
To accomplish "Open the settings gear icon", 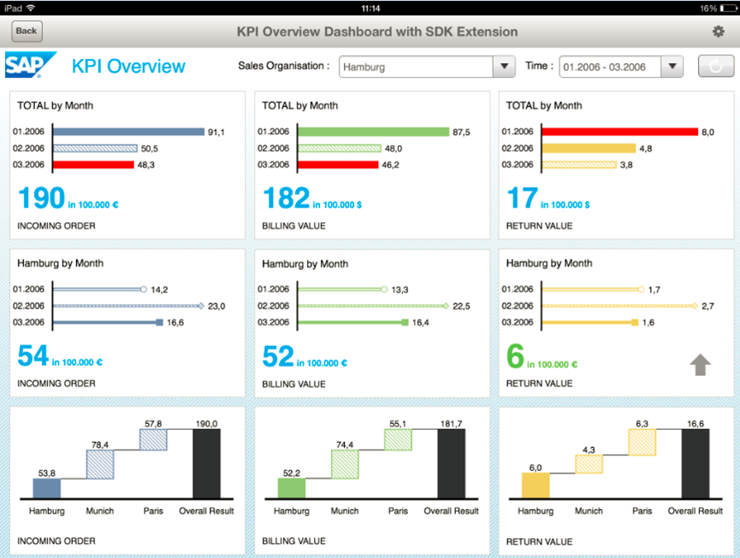I will [x=718, y=32].
